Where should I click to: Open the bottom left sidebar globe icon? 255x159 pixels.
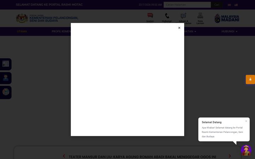[x=6, y=92]
